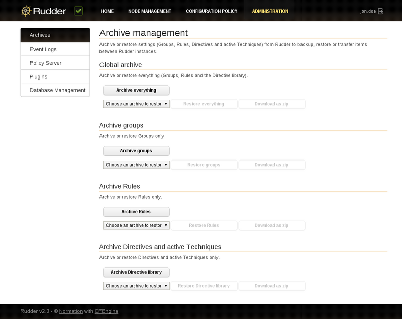Open the Configuration Policy menu

(212, 11)
